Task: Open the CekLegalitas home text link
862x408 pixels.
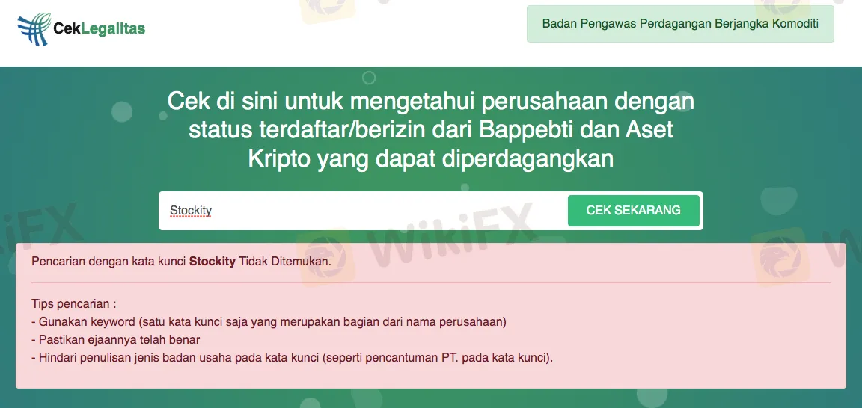Action: [x=100, y=28]
